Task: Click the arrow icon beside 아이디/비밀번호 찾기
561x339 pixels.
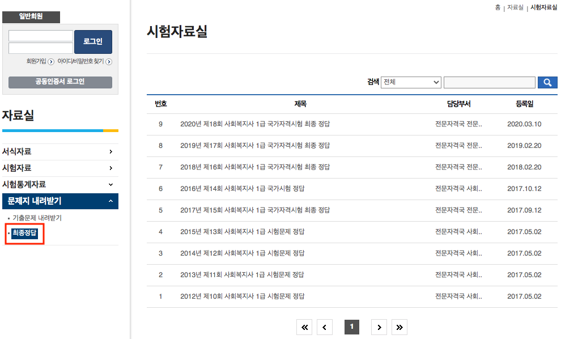Action: click(x=109, y=61)
